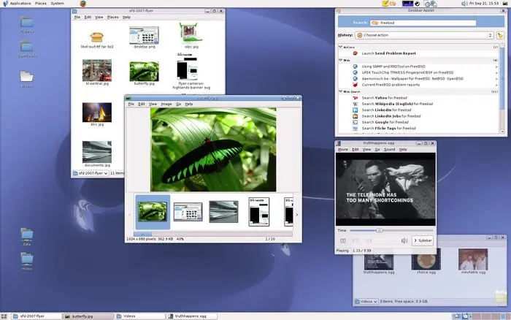
Task: Open the Sound menu in video player
Action: [x=390, y=149]
